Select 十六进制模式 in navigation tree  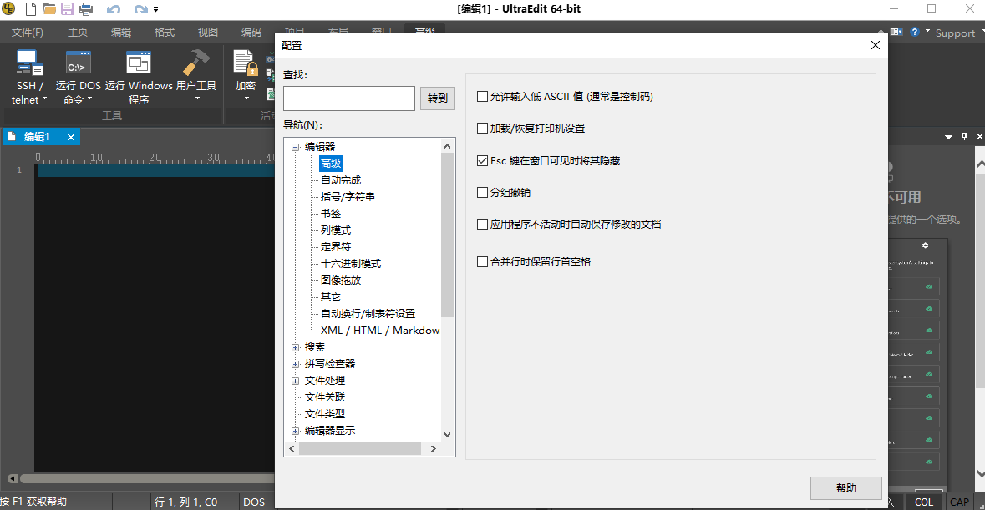(x=351, y=263)
